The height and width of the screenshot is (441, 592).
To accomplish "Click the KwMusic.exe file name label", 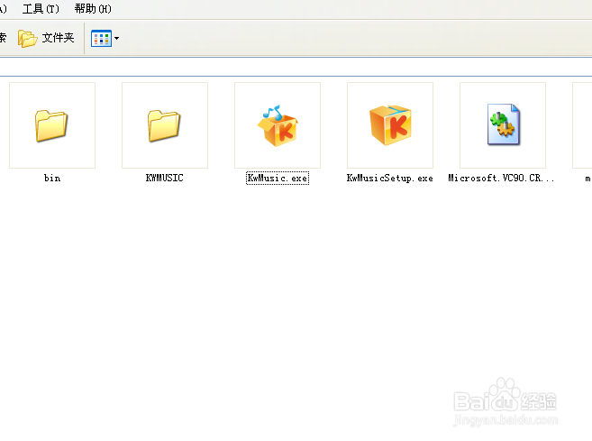I will [278, 178].
